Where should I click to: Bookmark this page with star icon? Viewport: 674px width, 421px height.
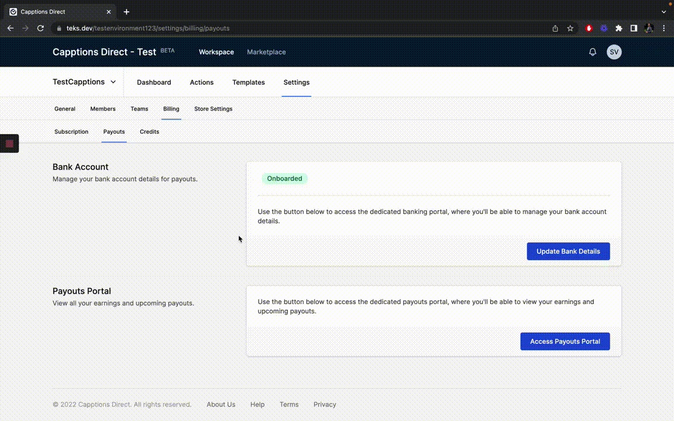pos(570,28)
